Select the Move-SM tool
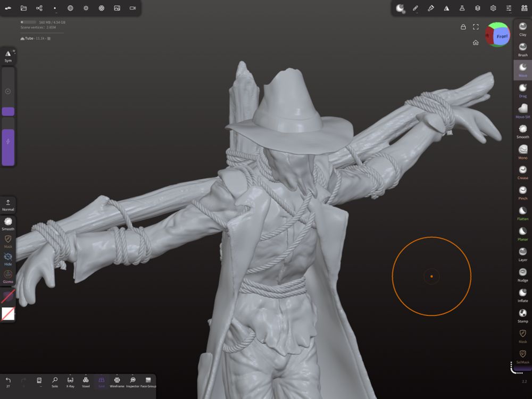The image size is (532, 399). (x=522, y=111)
